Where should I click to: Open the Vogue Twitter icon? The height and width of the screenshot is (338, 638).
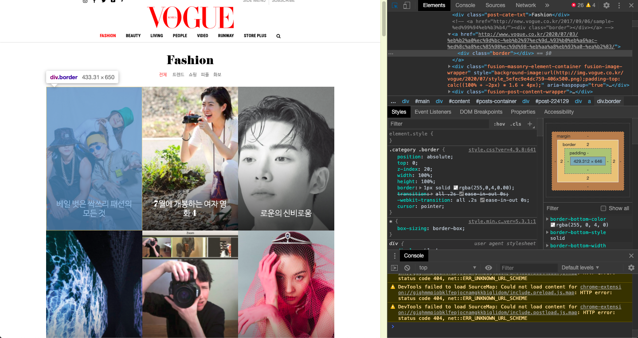[103, 1]
